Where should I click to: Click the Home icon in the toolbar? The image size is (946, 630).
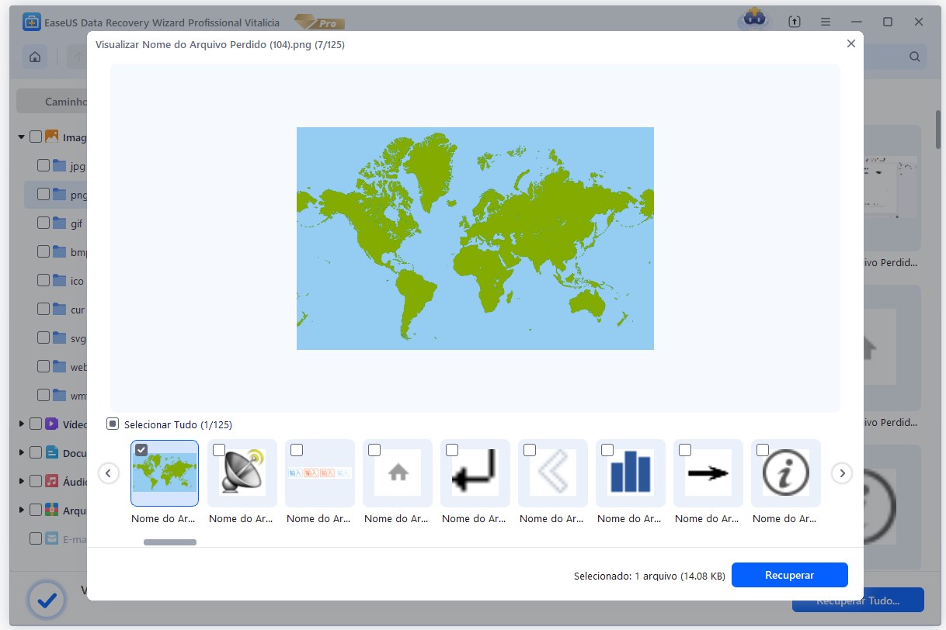click(x=34, y=57)
